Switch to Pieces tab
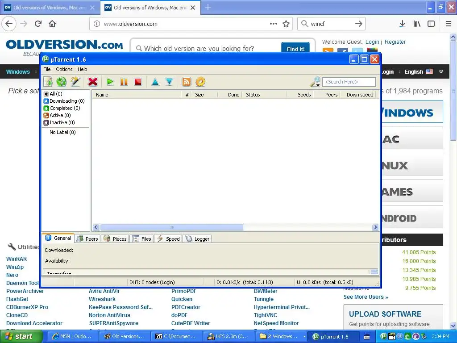Image resolution: width=457 pixels, height=343 pixels. 115,239
